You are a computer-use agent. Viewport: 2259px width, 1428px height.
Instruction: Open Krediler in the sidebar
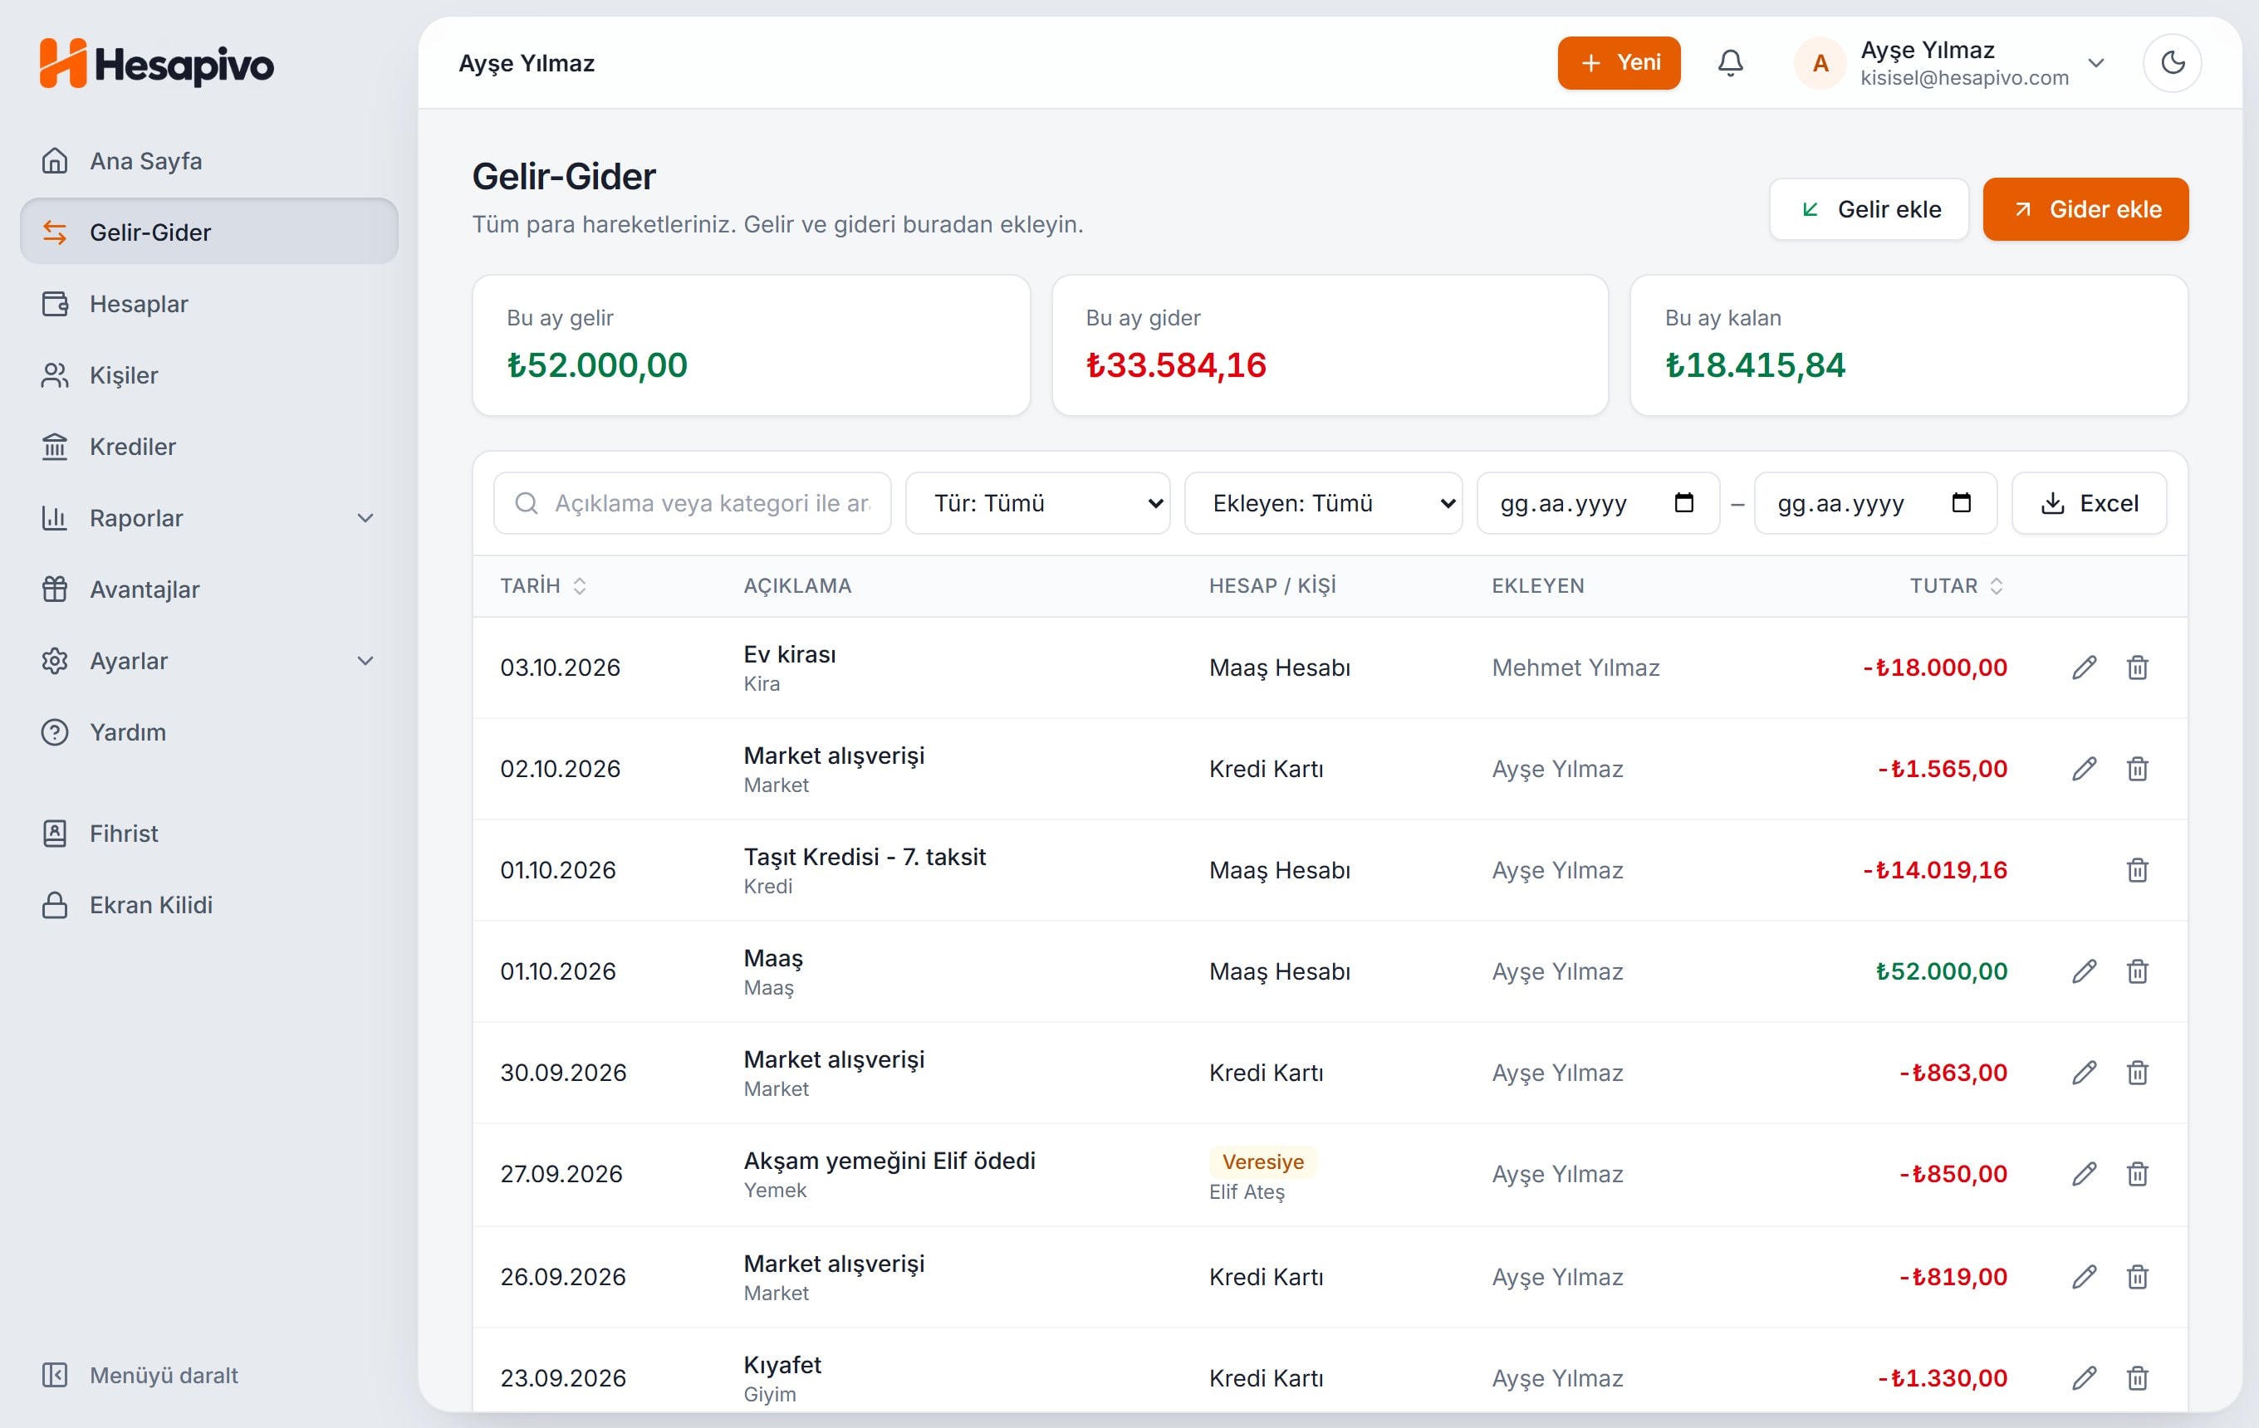(209, 447)
